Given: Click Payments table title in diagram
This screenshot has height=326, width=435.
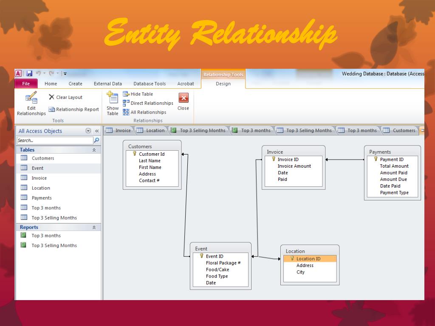Looking at the screenshot, I should [380, 152].
